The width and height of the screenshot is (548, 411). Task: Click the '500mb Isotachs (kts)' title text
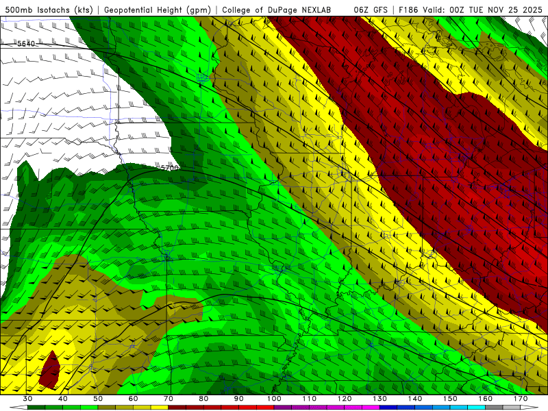point(49,10)
